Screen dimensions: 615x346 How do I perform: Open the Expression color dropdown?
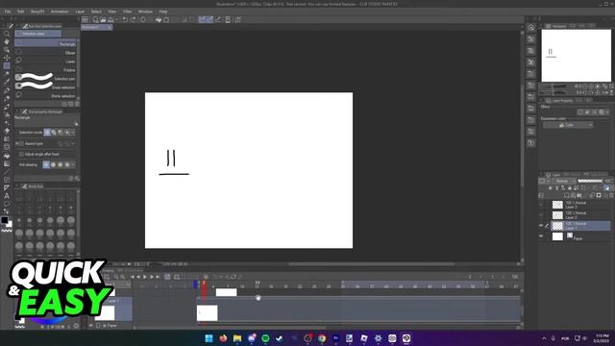point(568,125)
